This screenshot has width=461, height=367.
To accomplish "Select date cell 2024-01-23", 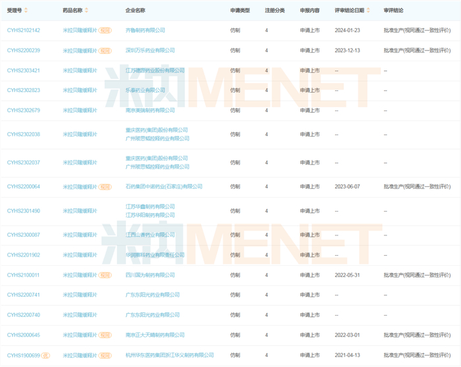I will tap(347, 30).
